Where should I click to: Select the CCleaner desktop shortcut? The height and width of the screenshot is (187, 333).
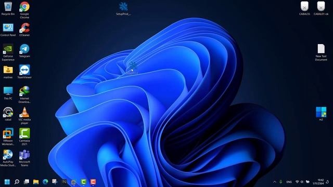click(24, 30)
